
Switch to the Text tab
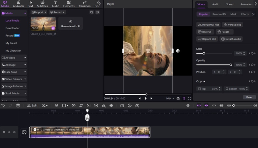click(x=30, y=4)
